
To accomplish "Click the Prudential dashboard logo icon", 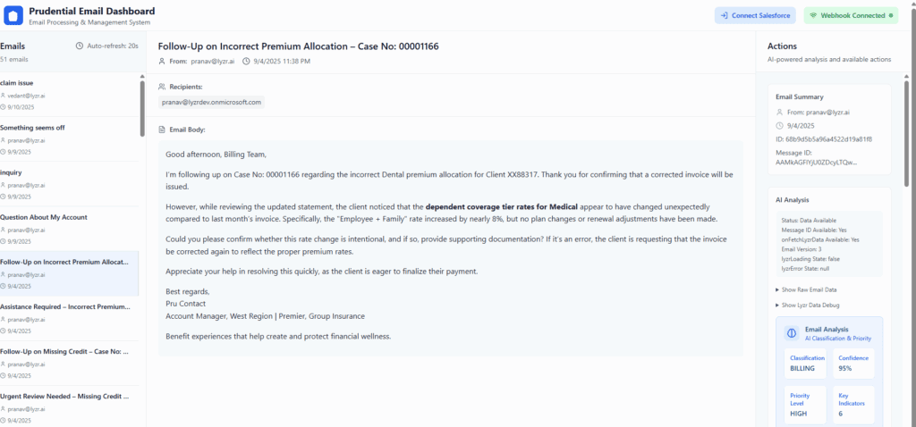I will 14,15.
